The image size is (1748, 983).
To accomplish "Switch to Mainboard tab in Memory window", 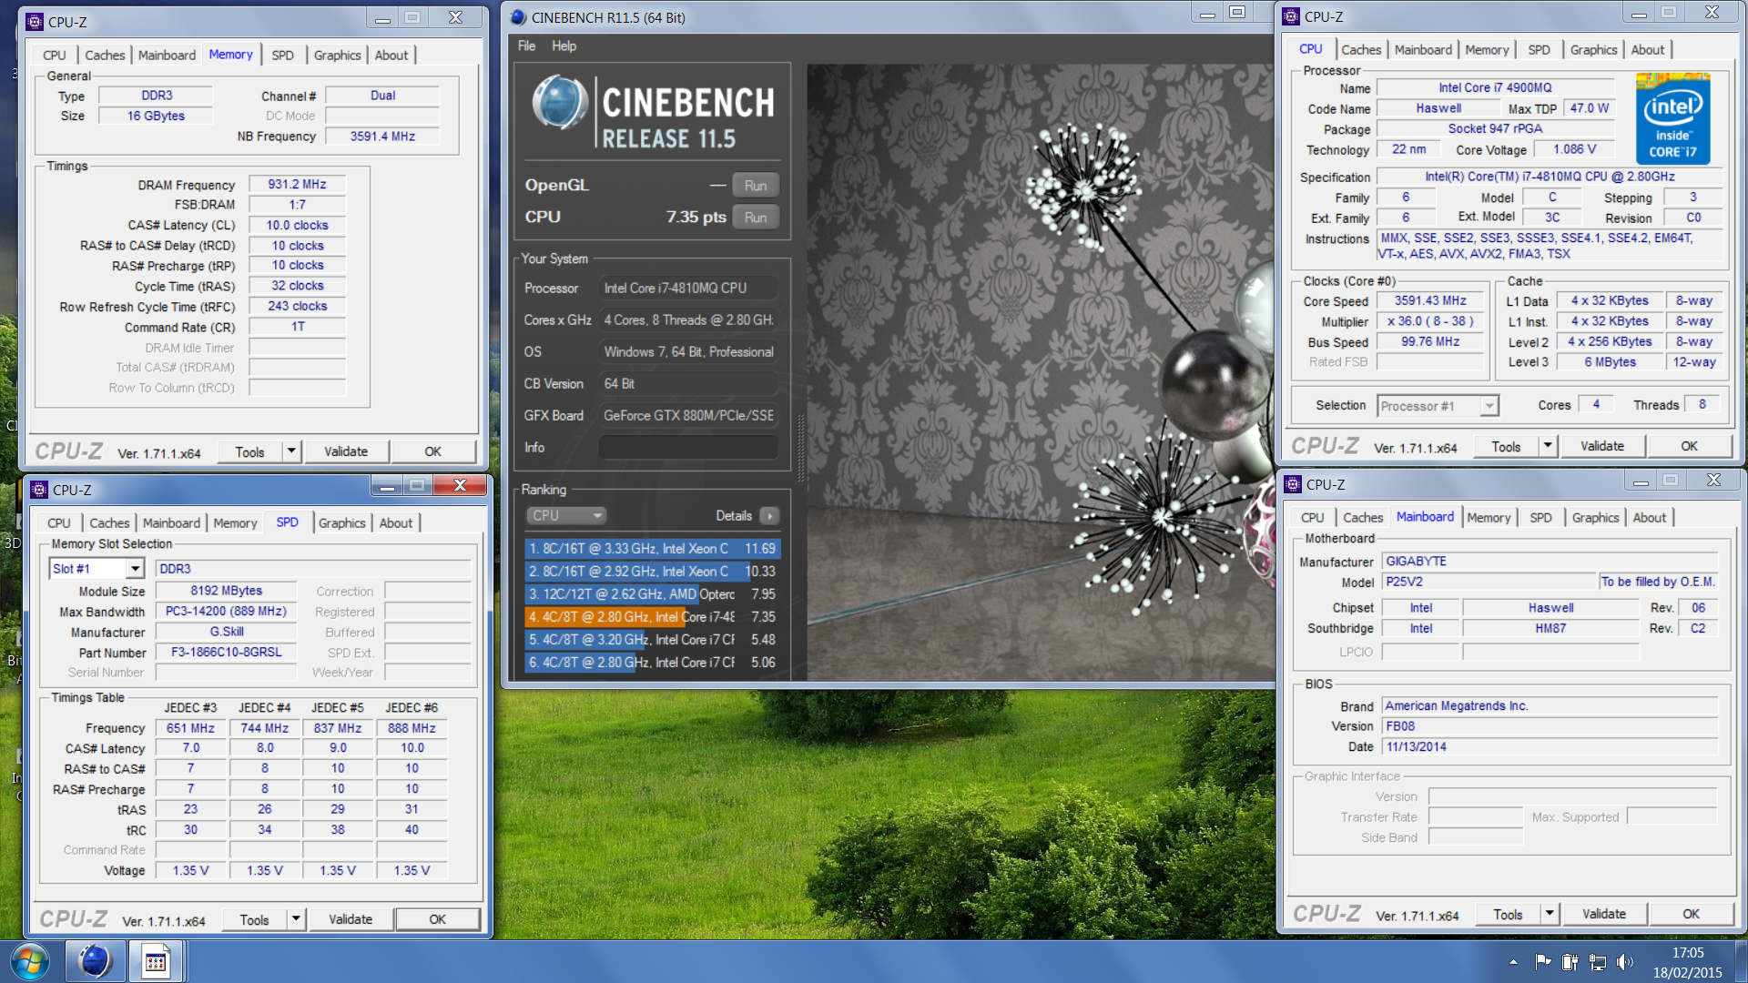I will (167, 56).
